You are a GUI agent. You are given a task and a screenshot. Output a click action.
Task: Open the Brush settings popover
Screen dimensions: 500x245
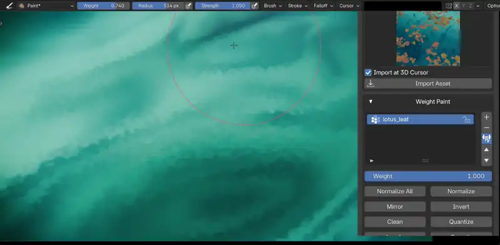coord(272,6)
